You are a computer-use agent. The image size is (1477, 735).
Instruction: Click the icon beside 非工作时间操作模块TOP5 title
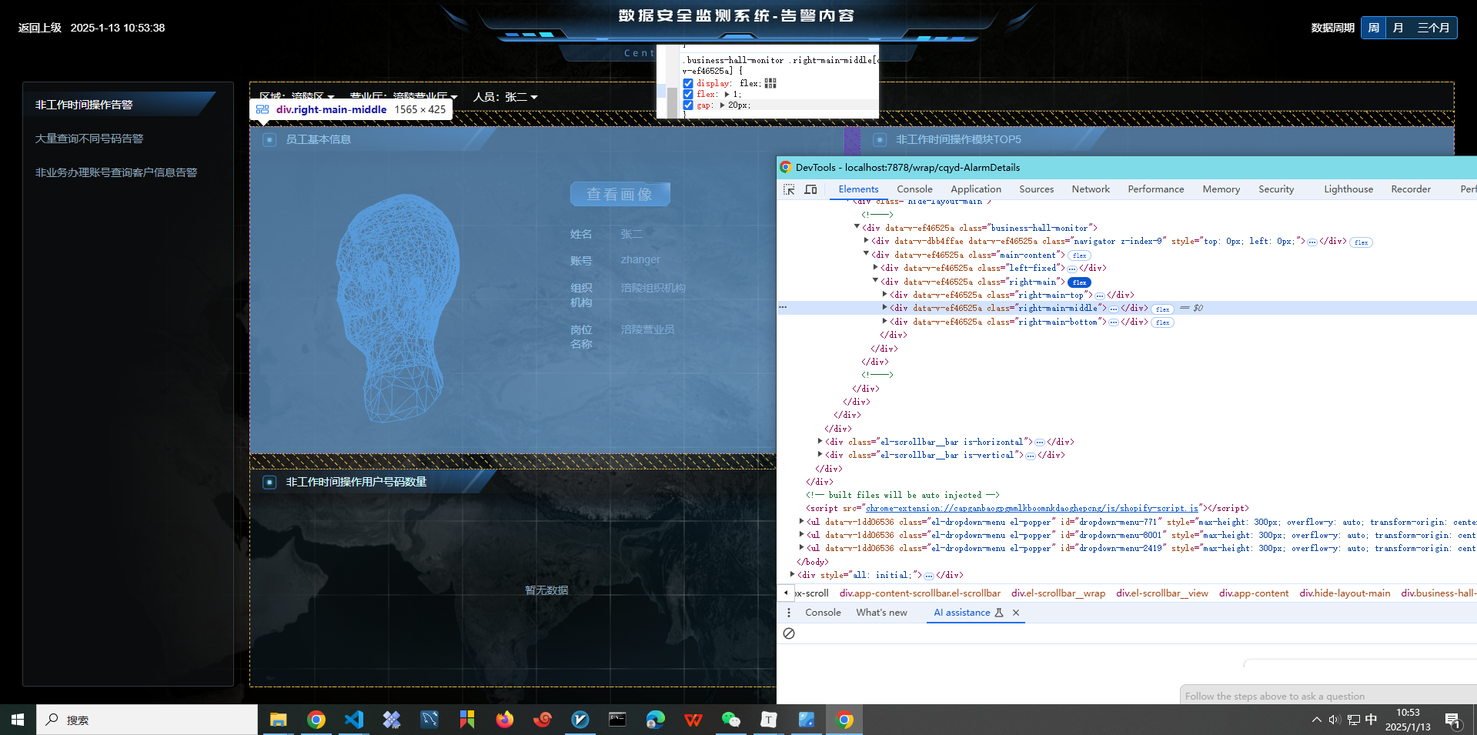[x=880, y=139]
